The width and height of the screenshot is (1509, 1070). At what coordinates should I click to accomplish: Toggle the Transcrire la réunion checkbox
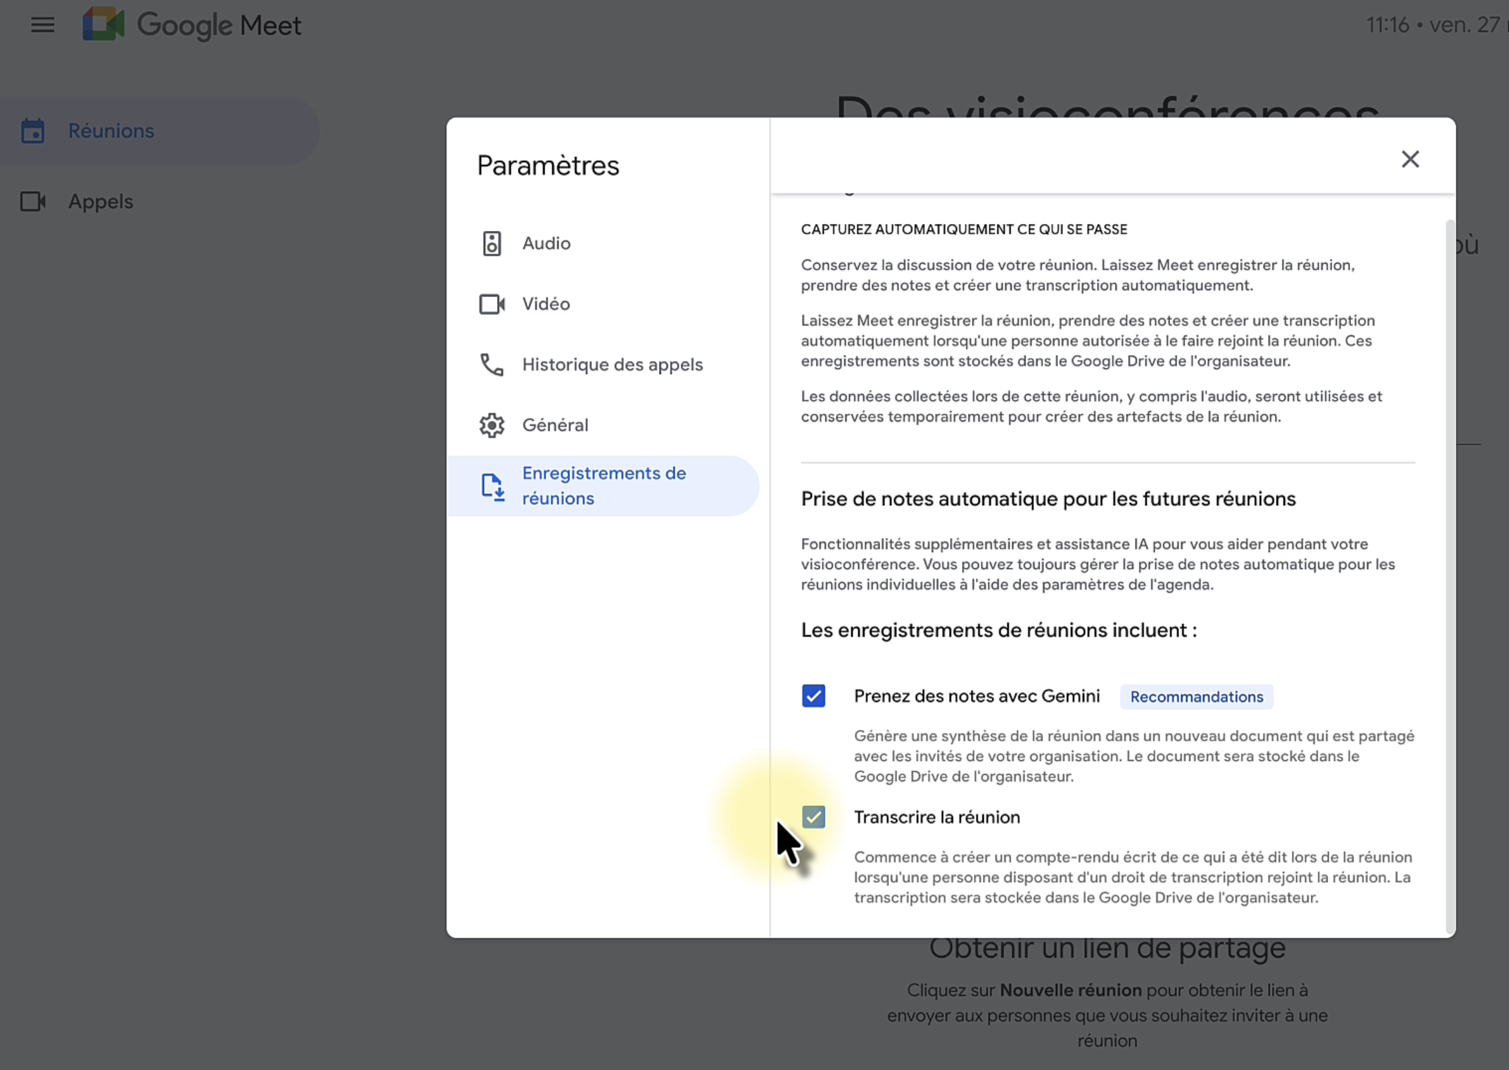[x=813, y=818]
